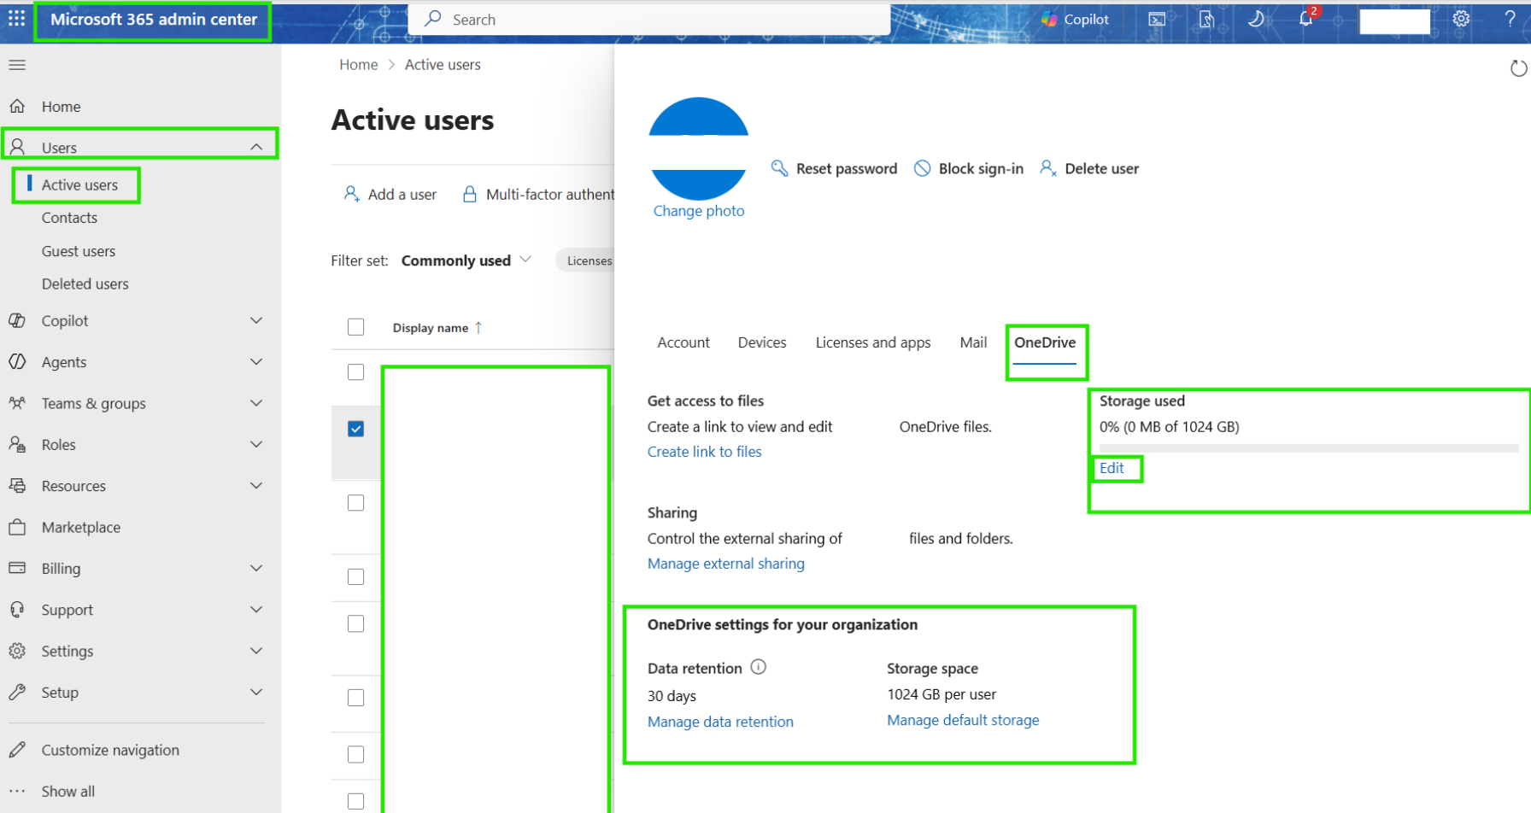
Task: Expand the Teams & groups section
Action: [256, 403]
